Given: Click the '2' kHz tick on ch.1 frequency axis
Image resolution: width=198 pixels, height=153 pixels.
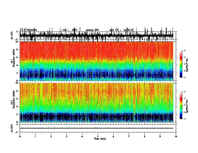Looking at the screenshot, I should tap(17, 73).
